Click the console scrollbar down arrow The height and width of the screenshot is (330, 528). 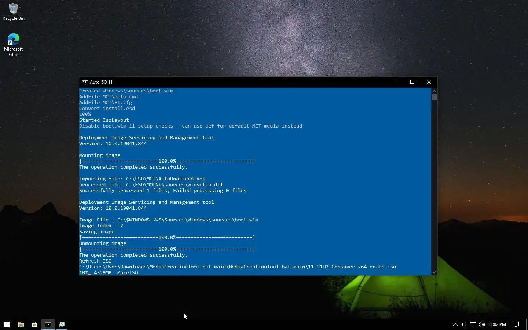click(x=434, y=272)
